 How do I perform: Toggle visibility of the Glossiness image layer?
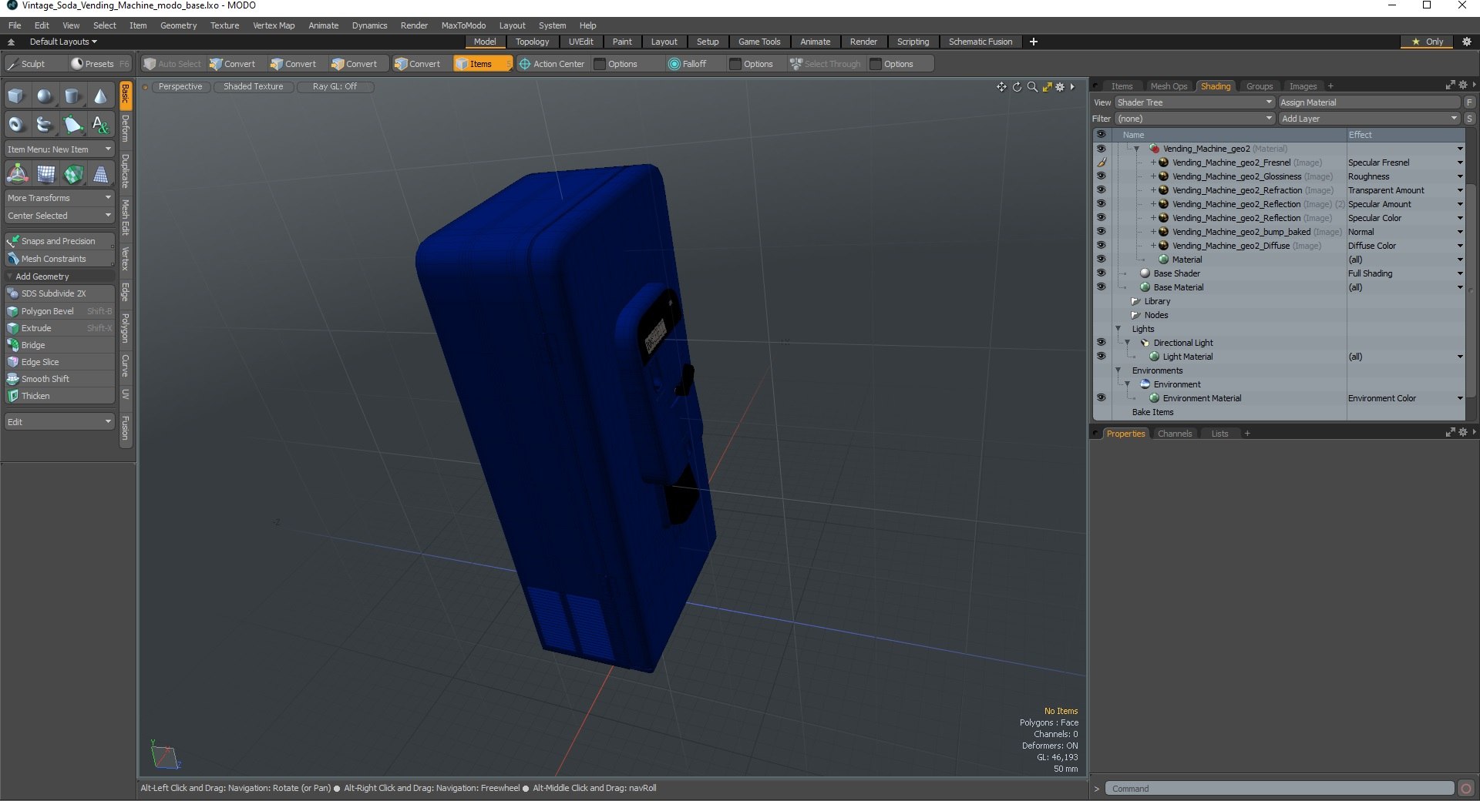(1101, 176)
